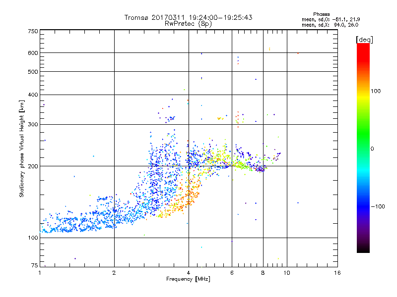Click the x-axis title 'Frequency [MHz]'
Viewport: 397px width, 297px height.
188,279
